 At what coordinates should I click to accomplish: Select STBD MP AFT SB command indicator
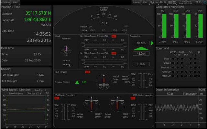[x=178, y=76]
